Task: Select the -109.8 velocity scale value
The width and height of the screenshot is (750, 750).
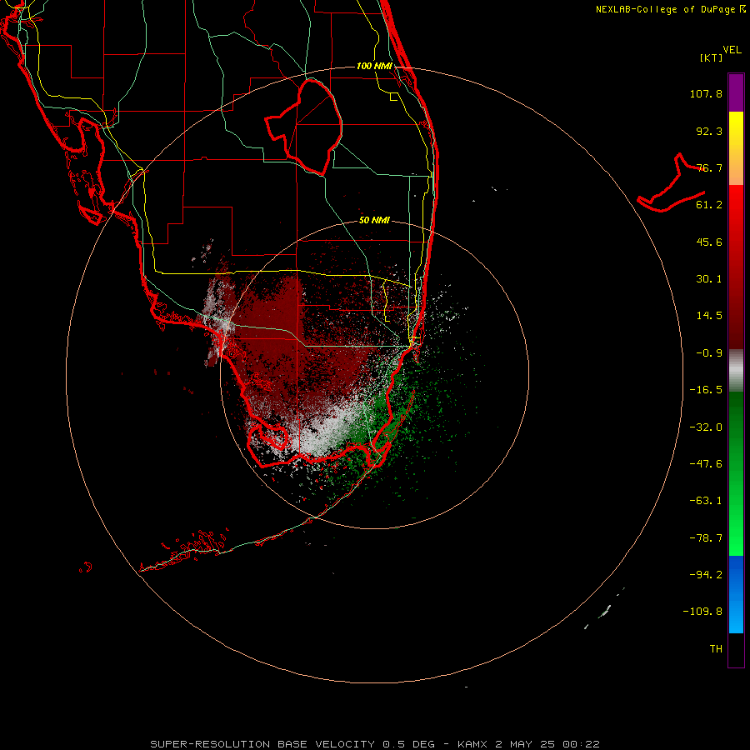Action: point(702,612)
